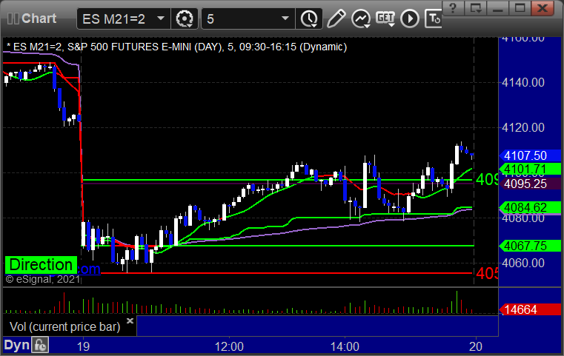Open the symbol settings gear icon

click(184, 19)
